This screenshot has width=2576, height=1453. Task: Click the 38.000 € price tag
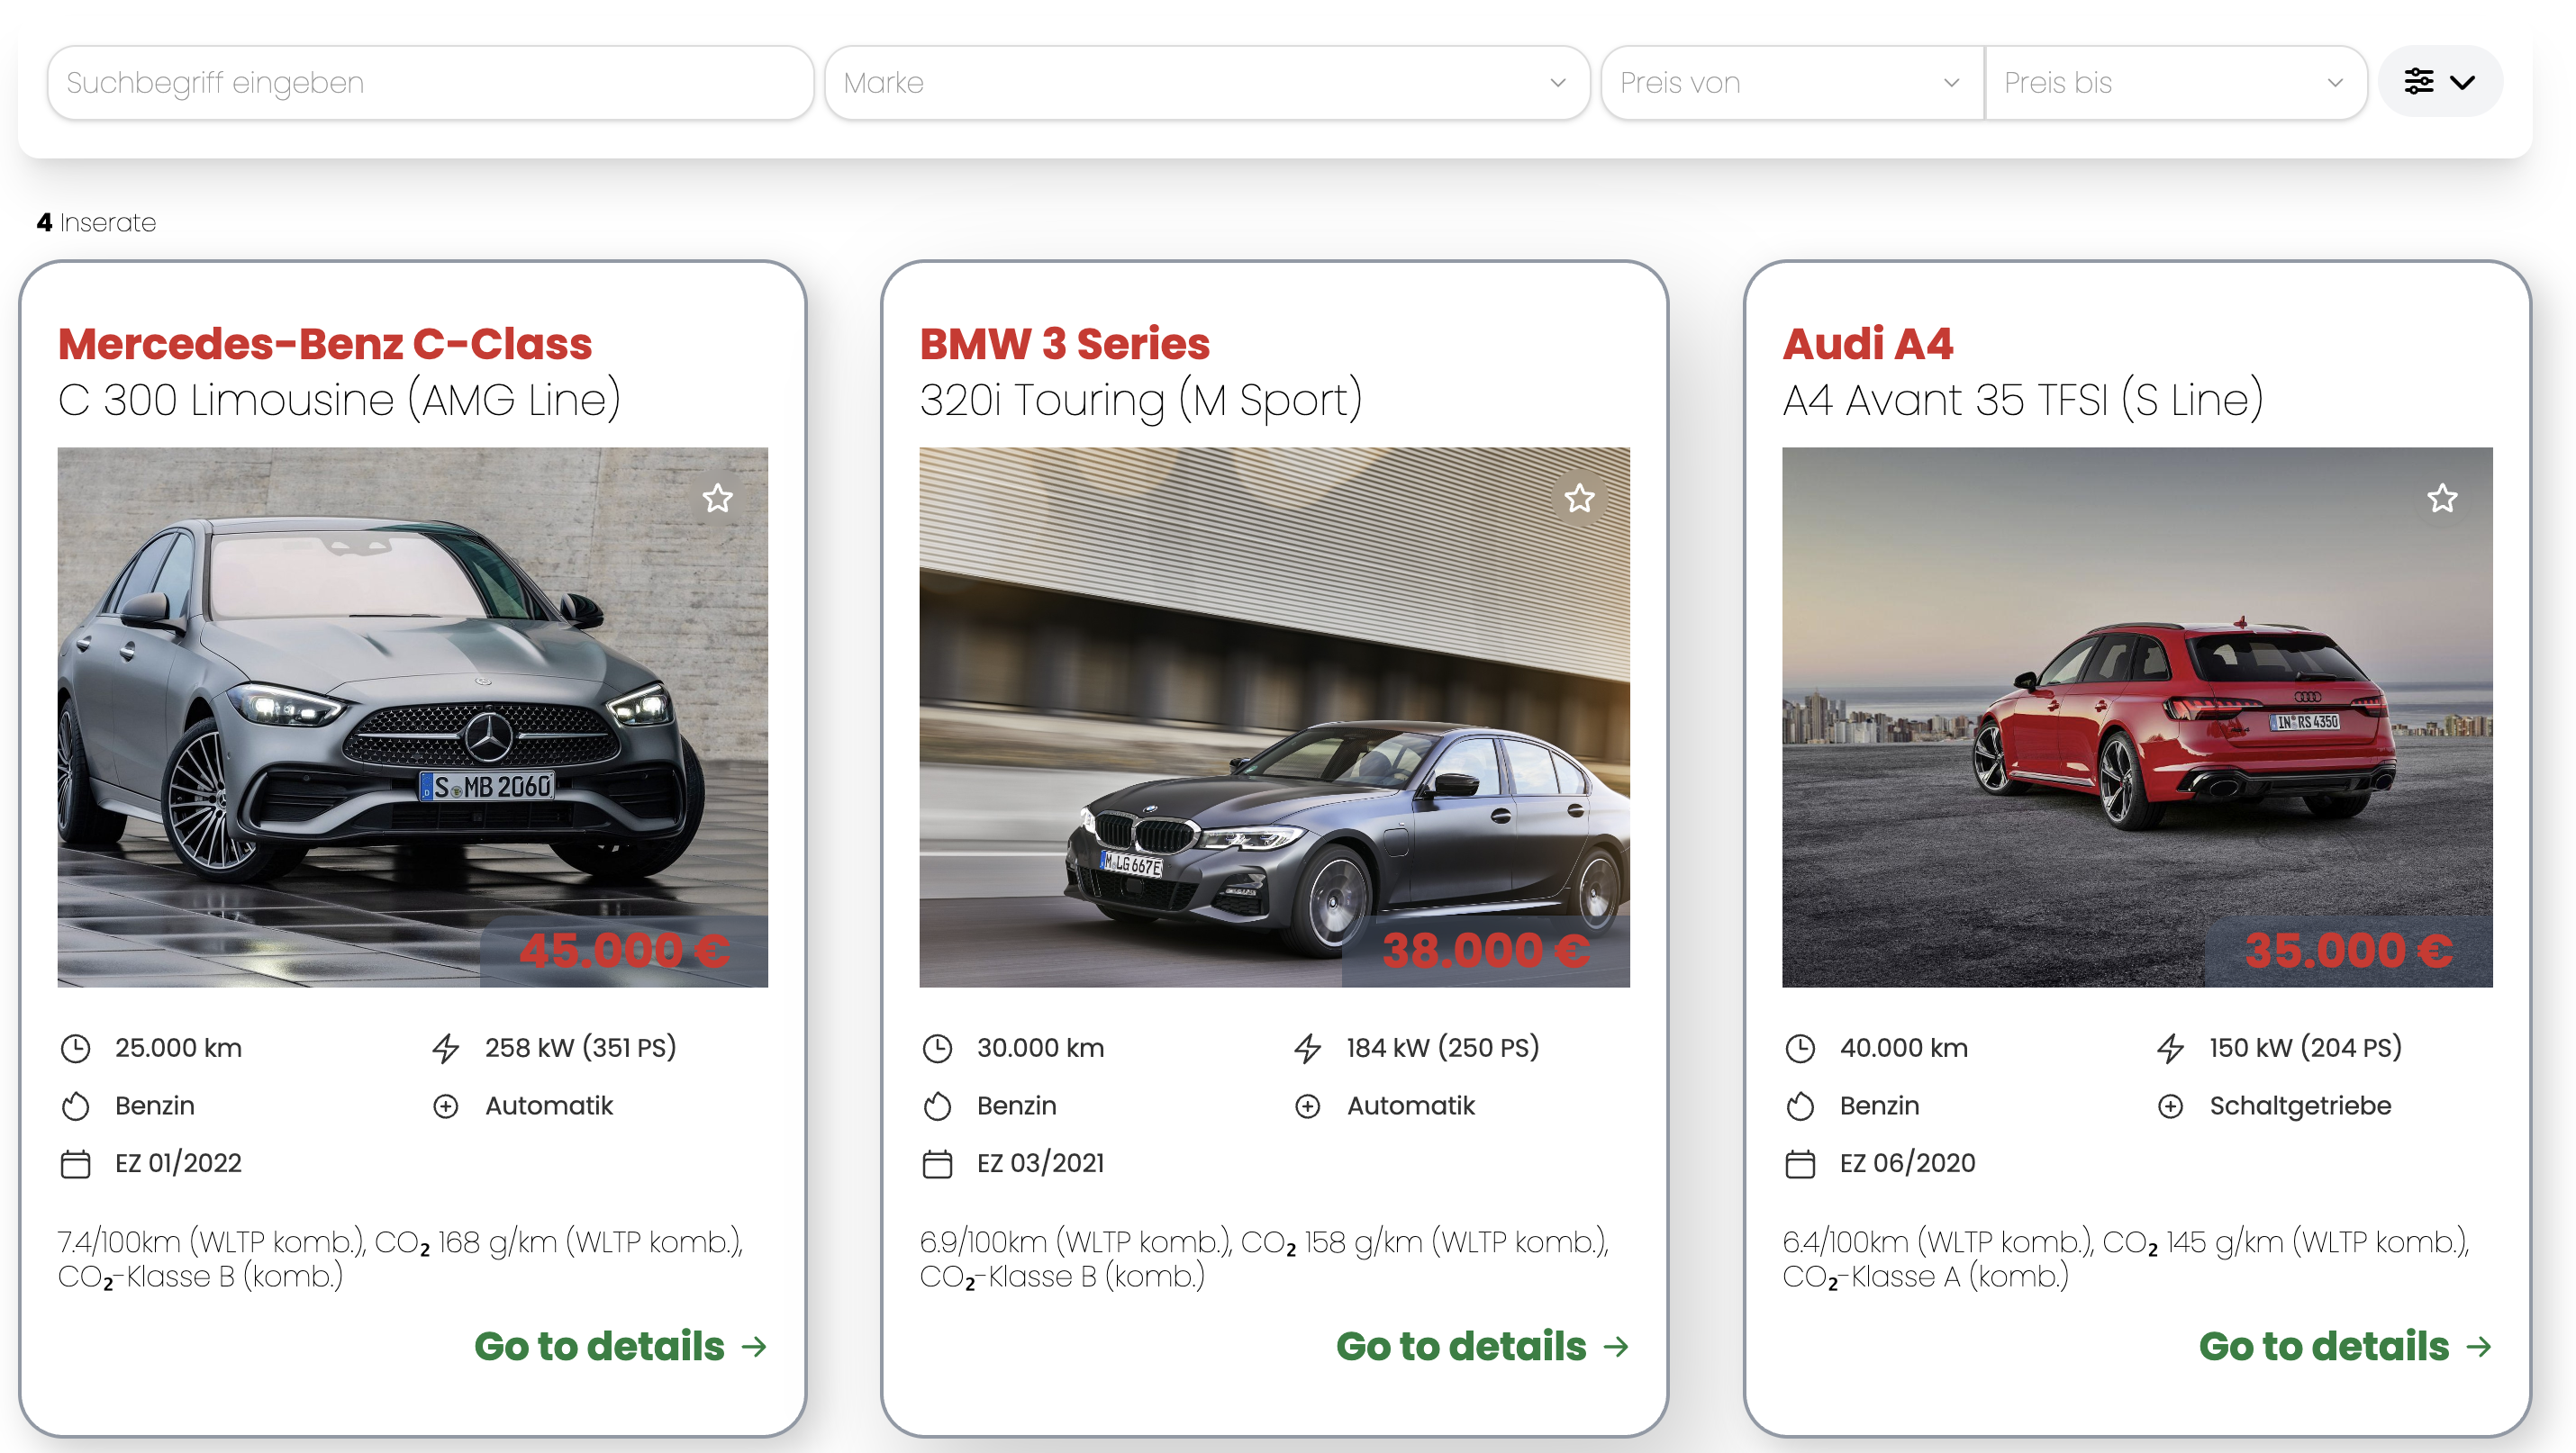point(1486,951)
